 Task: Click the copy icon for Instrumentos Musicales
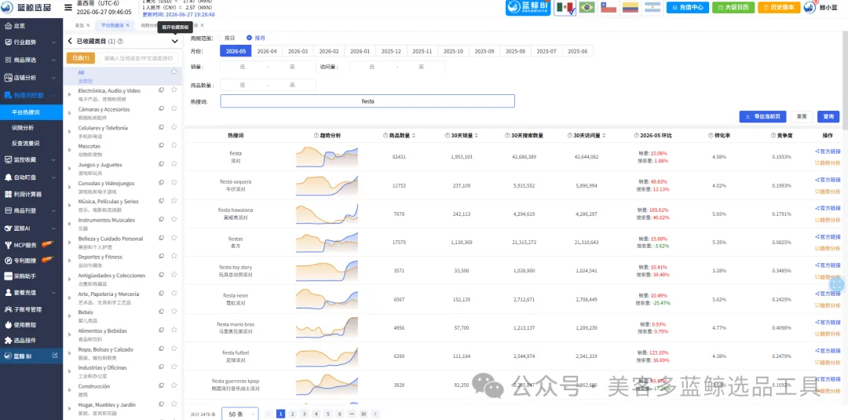(161, 220)
